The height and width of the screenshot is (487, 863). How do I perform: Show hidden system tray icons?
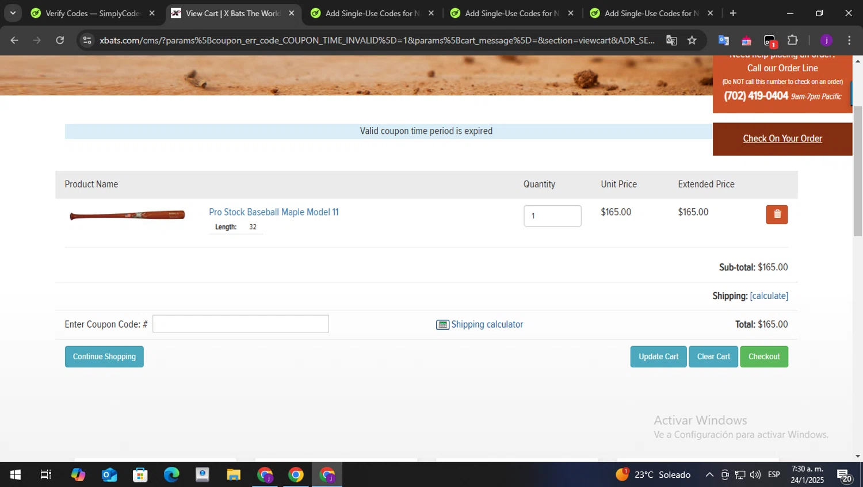(x=709, y=474)
